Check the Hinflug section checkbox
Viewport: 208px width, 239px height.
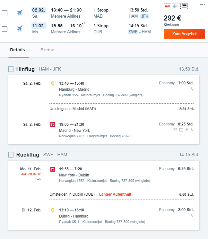click(11, 69)
